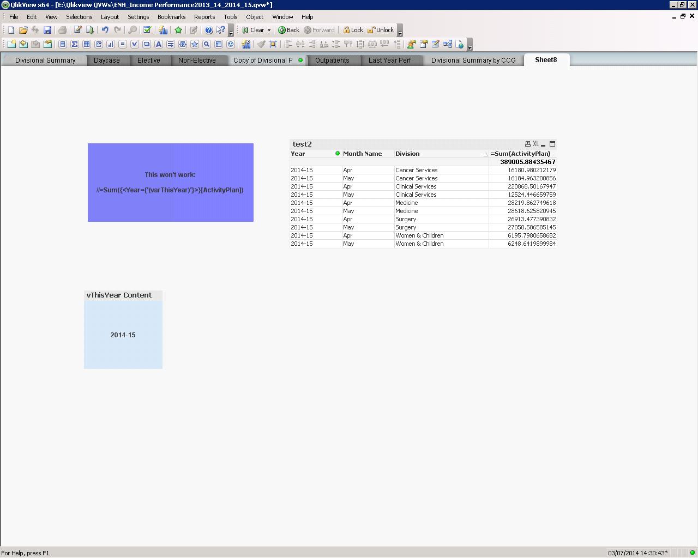Reload the script with the green arrow icon
The width and height of the screenshot is (698, 558).
point(90,30)
